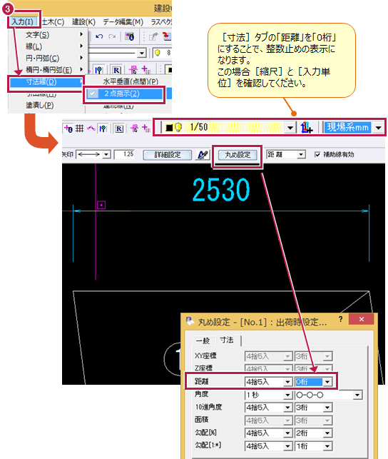Click the black layer color square beside 1/50
388x459 pixels.
(x=169, y=128)
